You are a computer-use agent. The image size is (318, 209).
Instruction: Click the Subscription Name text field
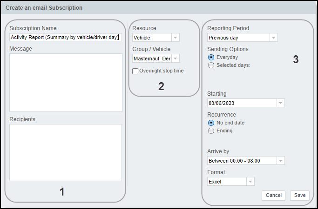(66, 38)
